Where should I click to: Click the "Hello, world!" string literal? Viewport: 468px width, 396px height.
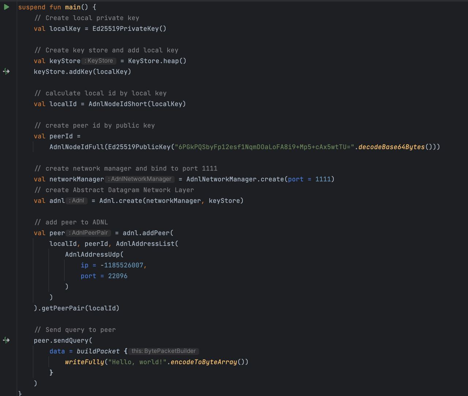[137, 362]
